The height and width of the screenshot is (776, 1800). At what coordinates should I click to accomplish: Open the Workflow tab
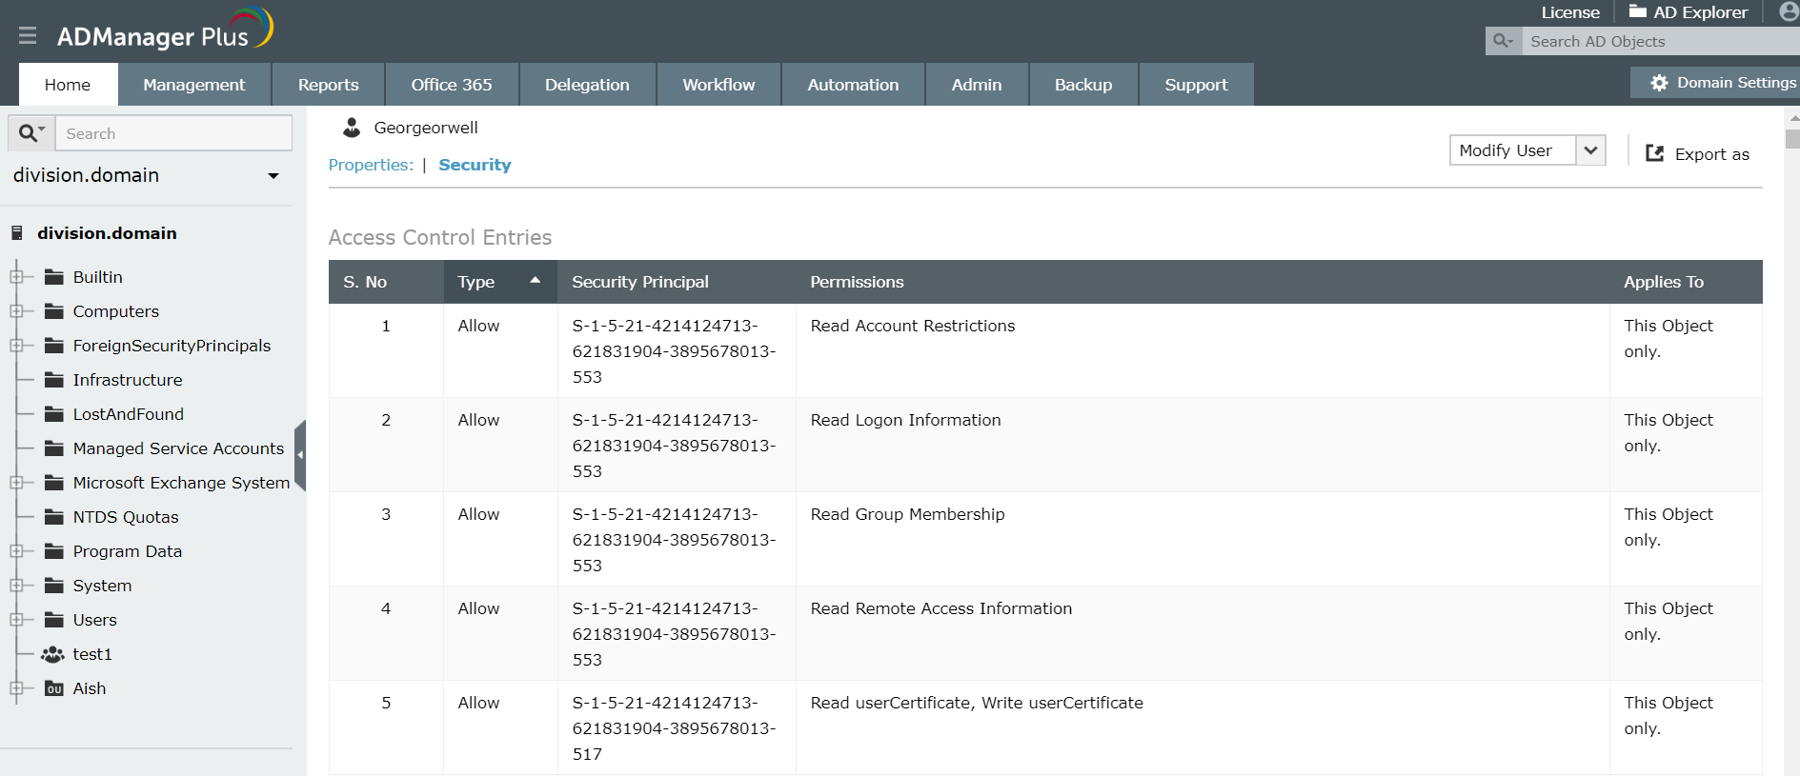[x=718, y=85]
